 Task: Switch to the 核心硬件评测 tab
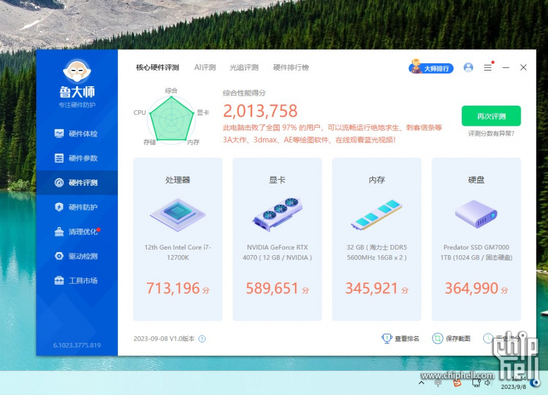(x=158, y=68)
